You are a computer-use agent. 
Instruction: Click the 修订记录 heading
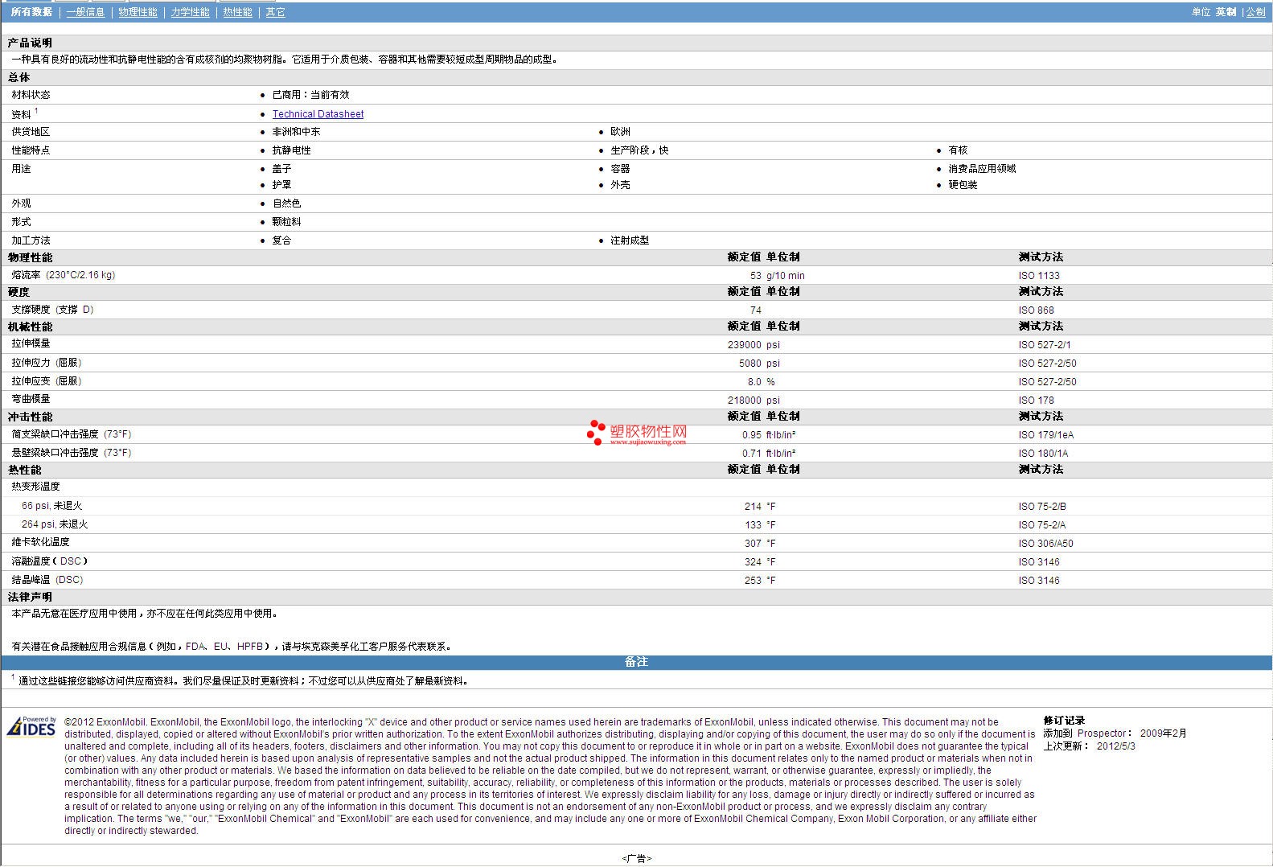tap(1064, 721)
